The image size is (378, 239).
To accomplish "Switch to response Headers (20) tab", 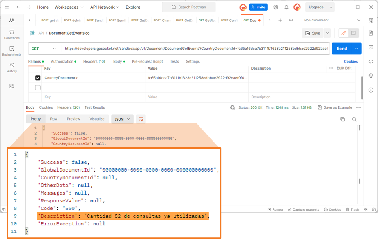I will tap(69, 107).
